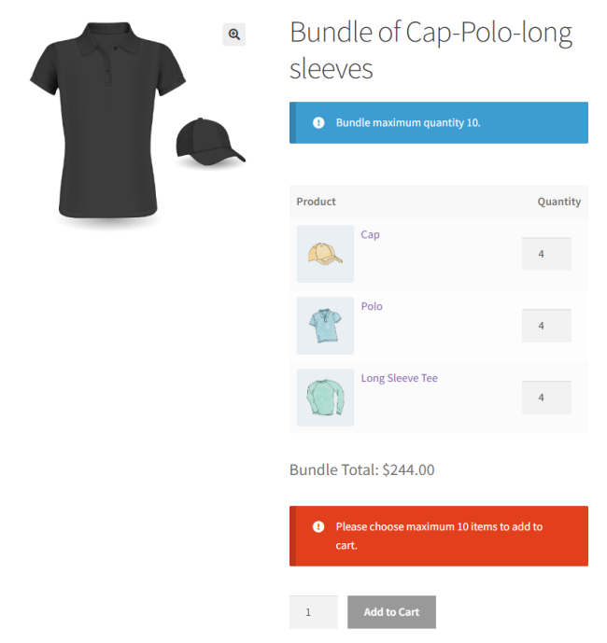The width and height of the screenshot is (607, 643).
Task: Open the Long Sleeve Tee thumbnail
Action: click(x=325, y=398)
